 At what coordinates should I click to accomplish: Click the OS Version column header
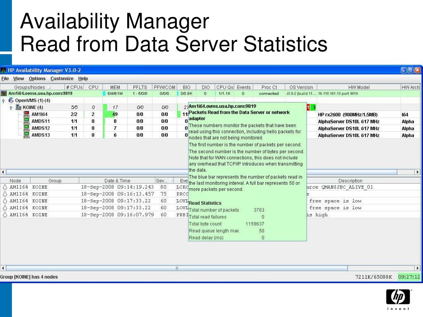point(301,88)
